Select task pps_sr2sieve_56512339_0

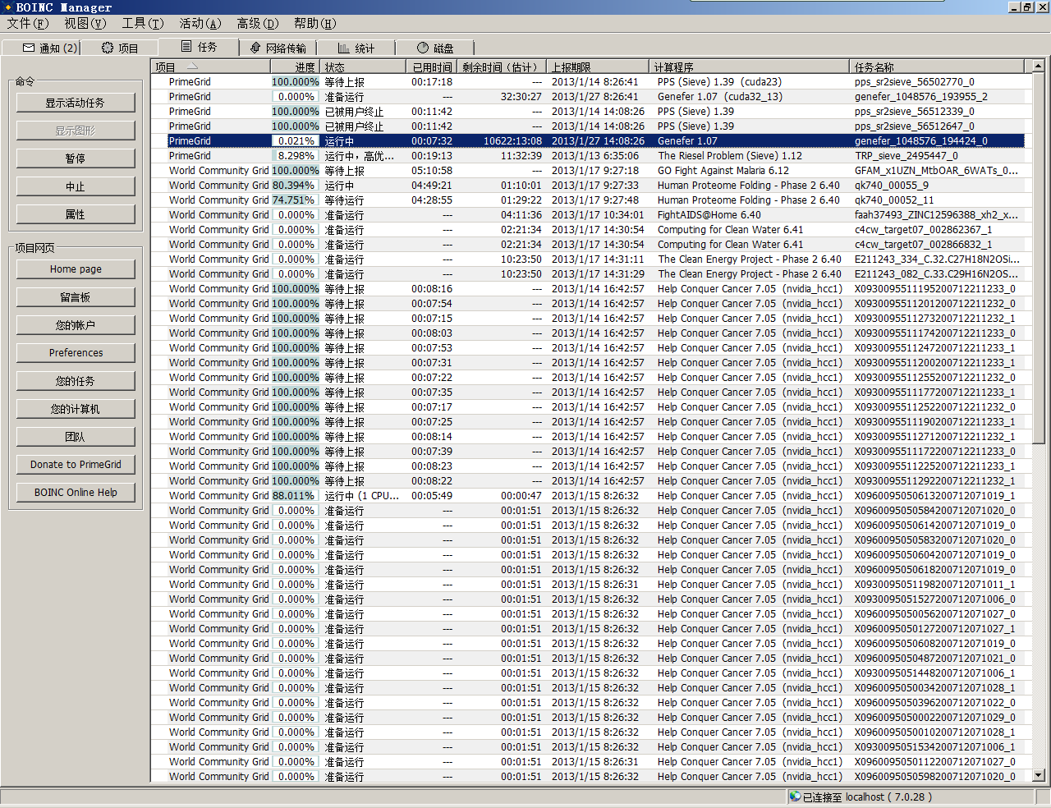pos(914,112)
